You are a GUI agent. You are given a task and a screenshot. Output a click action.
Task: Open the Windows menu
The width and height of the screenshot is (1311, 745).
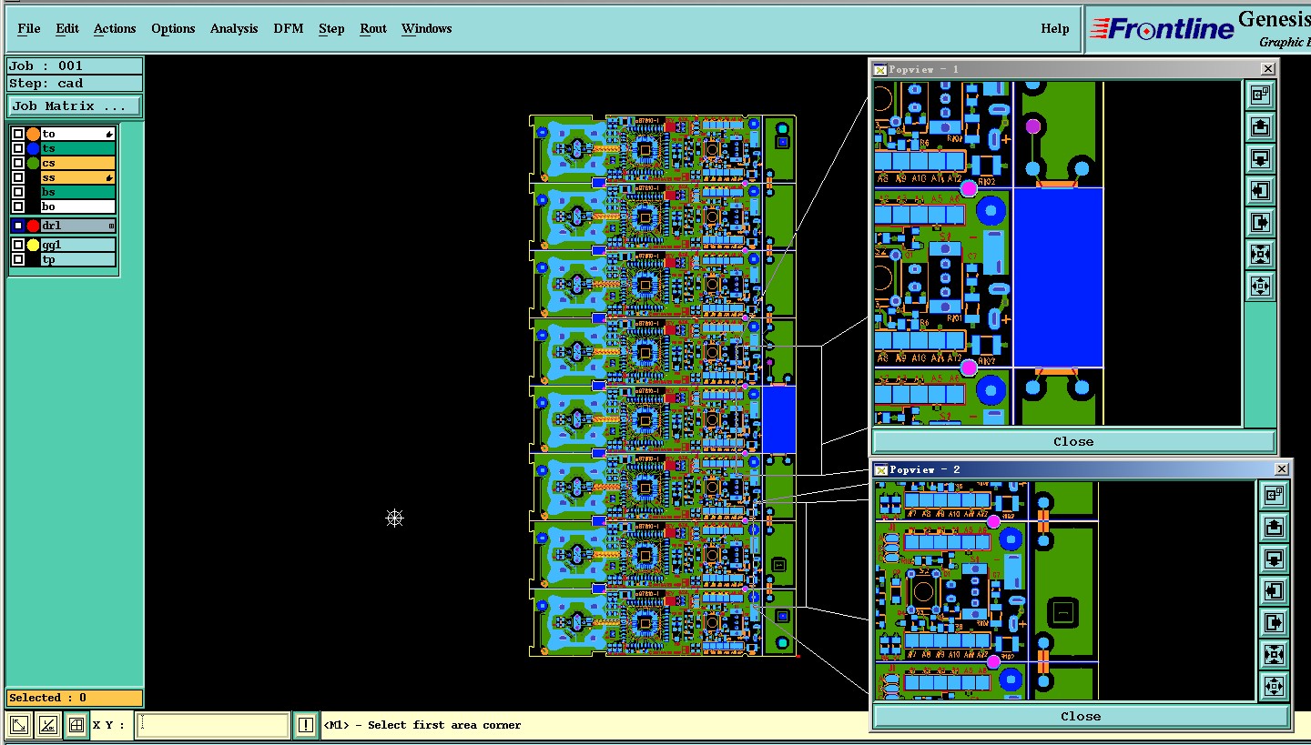[x=426, y=28]
